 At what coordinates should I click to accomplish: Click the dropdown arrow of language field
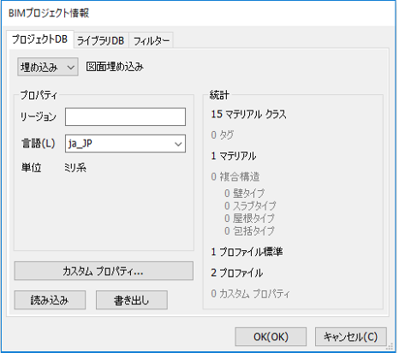[x=178, y=144]
